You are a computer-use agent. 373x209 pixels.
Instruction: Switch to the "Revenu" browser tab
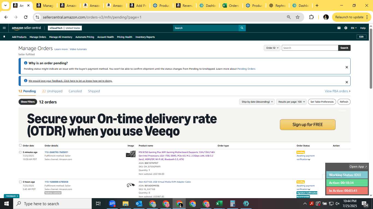coord(184,5)
